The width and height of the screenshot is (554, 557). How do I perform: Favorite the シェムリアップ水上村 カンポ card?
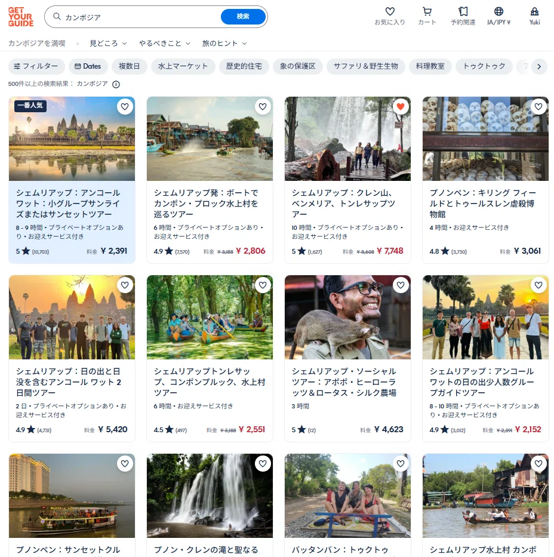pos(538,464)
